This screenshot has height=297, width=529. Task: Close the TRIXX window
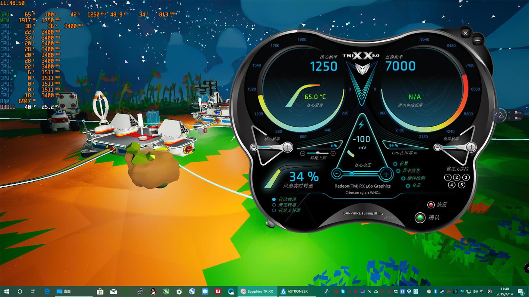click(x=465, y=33)
